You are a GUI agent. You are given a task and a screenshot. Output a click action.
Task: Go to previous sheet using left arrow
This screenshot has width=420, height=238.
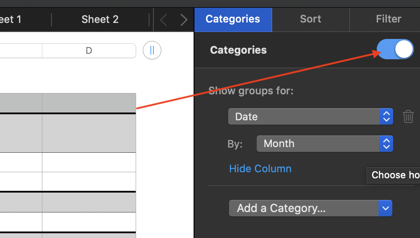(163, 19)
